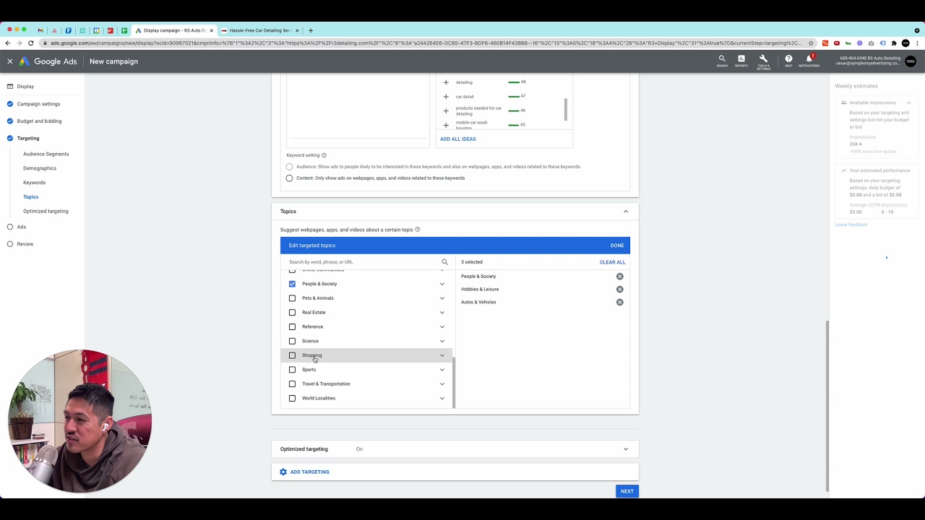925x520 pixels.
Task: Open the Notifications bell icon
Action: coord(809,58)
